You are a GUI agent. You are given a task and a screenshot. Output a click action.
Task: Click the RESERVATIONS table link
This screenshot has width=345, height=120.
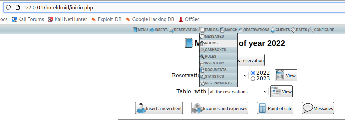(x=256, y=30)
